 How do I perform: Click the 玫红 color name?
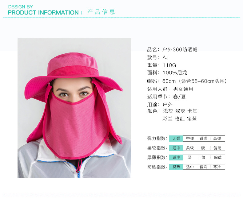pyautogui.click(x=180, y=119)
